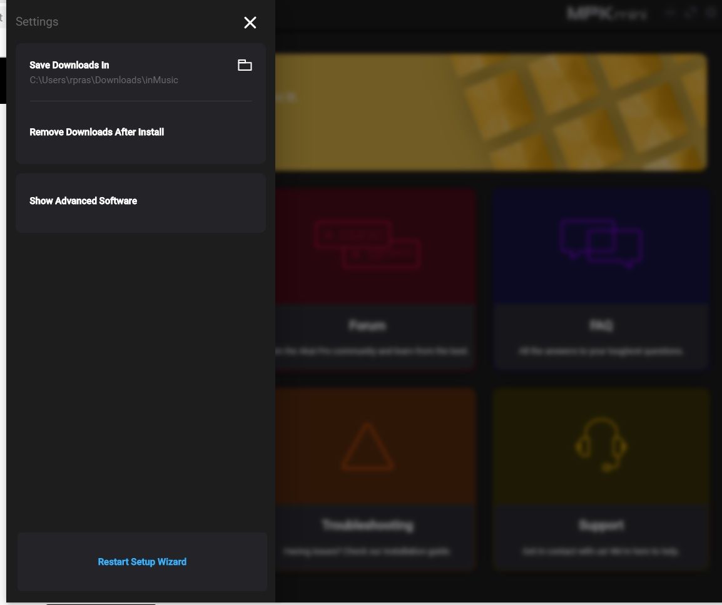Open the Forum card

pos(368,279)
